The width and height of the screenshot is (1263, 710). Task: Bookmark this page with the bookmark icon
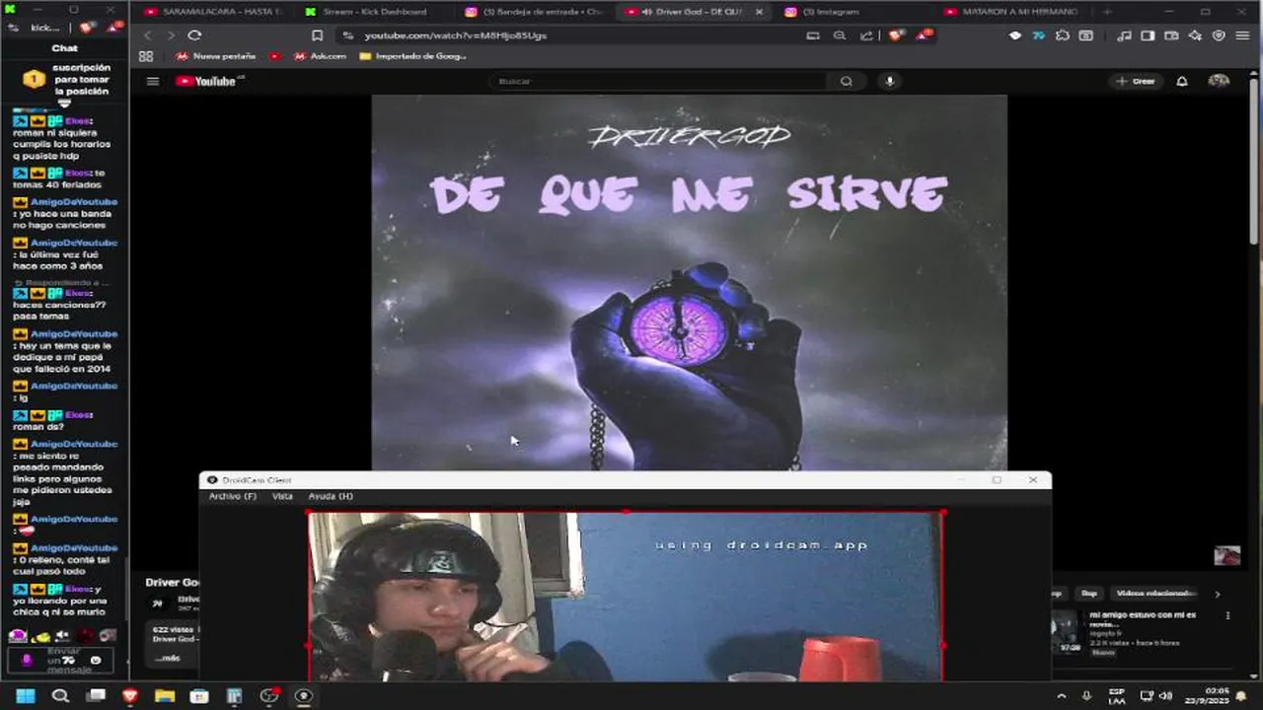click(x=317, y=35)
